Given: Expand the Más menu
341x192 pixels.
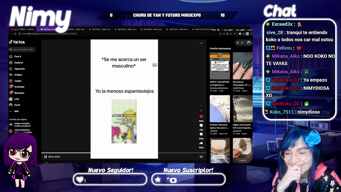Looking at the screenshot, I should coord(14,111).
